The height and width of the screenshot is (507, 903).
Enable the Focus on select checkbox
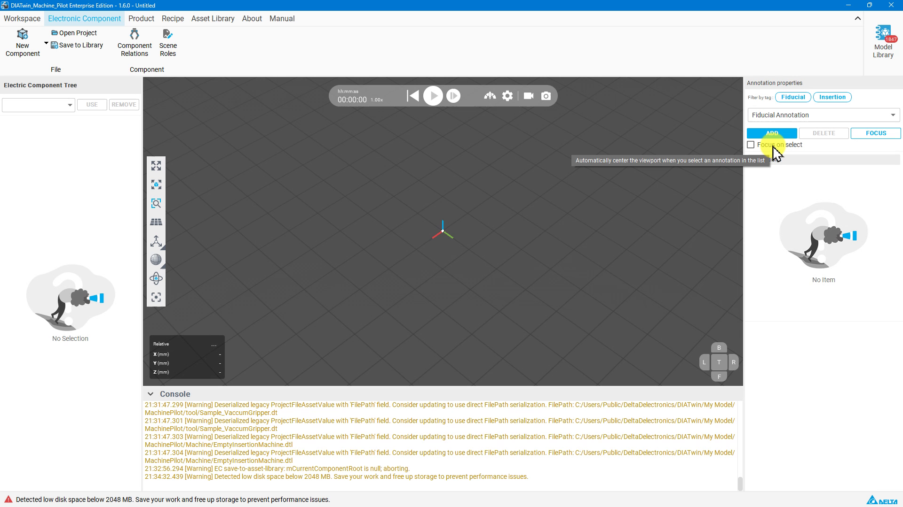[x=751, y=145]
